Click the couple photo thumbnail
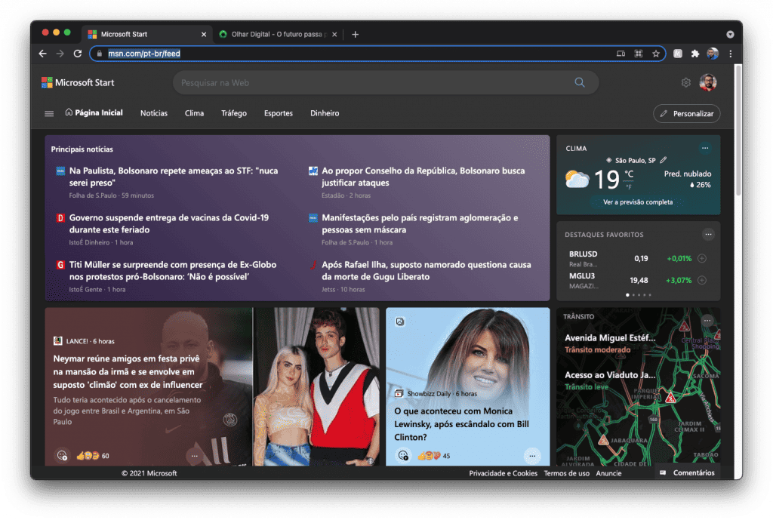Image resolution: width=773 pixels, height=520 pixels. pyautogui.click(x=316, y=386)
